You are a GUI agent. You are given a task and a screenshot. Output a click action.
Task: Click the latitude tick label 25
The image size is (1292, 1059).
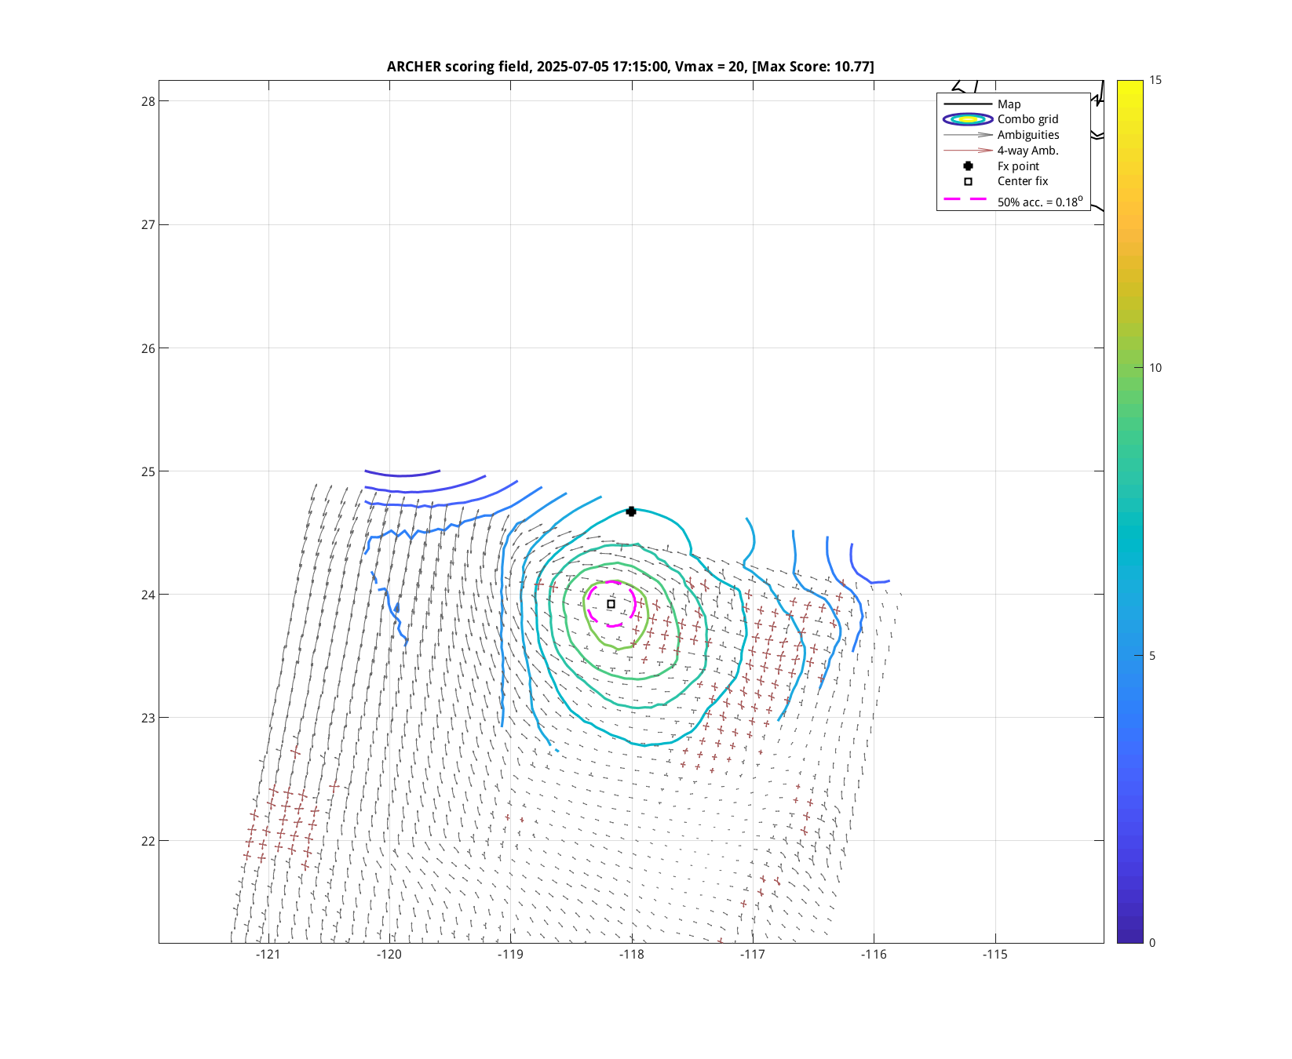(148, 471)
